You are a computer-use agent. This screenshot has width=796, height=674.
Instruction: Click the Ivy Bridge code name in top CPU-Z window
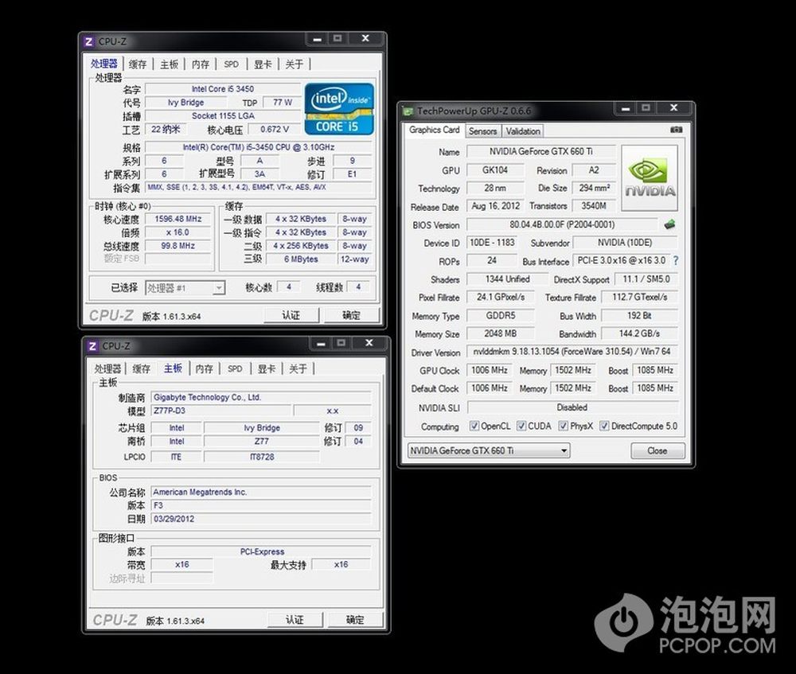185,103
